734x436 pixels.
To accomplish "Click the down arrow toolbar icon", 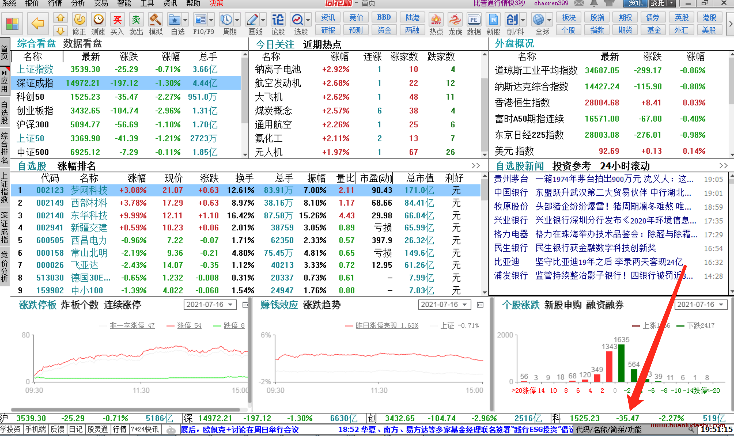I will (x=60, y=31).
